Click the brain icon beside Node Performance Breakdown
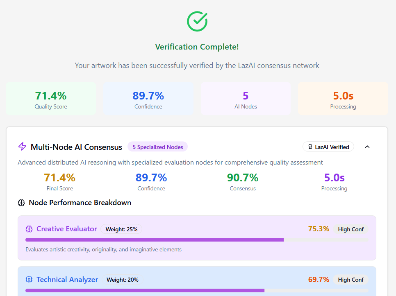The height and width of the screenshot is (296, 396). tap(21, 203)
